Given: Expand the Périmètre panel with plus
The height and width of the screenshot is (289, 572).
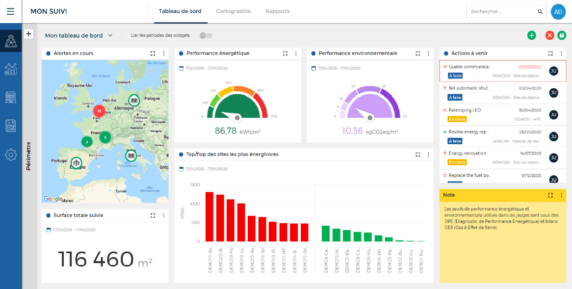Looking at the screenshot, I should [28, 34].
